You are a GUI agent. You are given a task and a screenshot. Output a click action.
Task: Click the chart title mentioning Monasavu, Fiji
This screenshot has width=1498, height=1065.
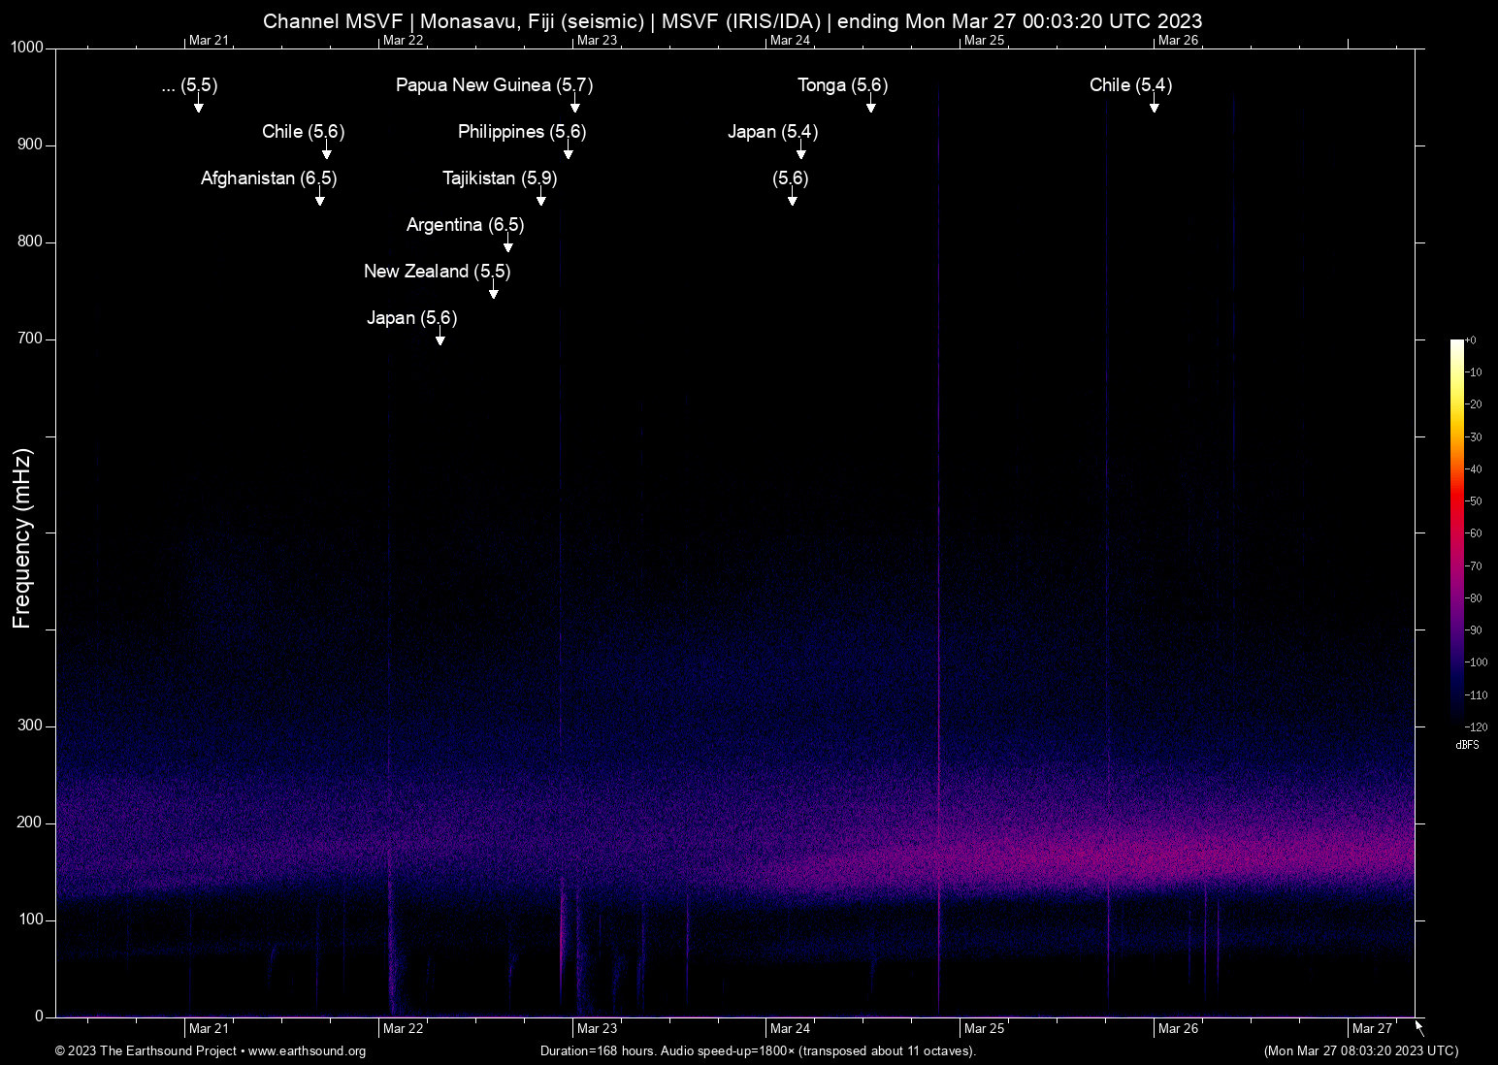click(733, 21)
